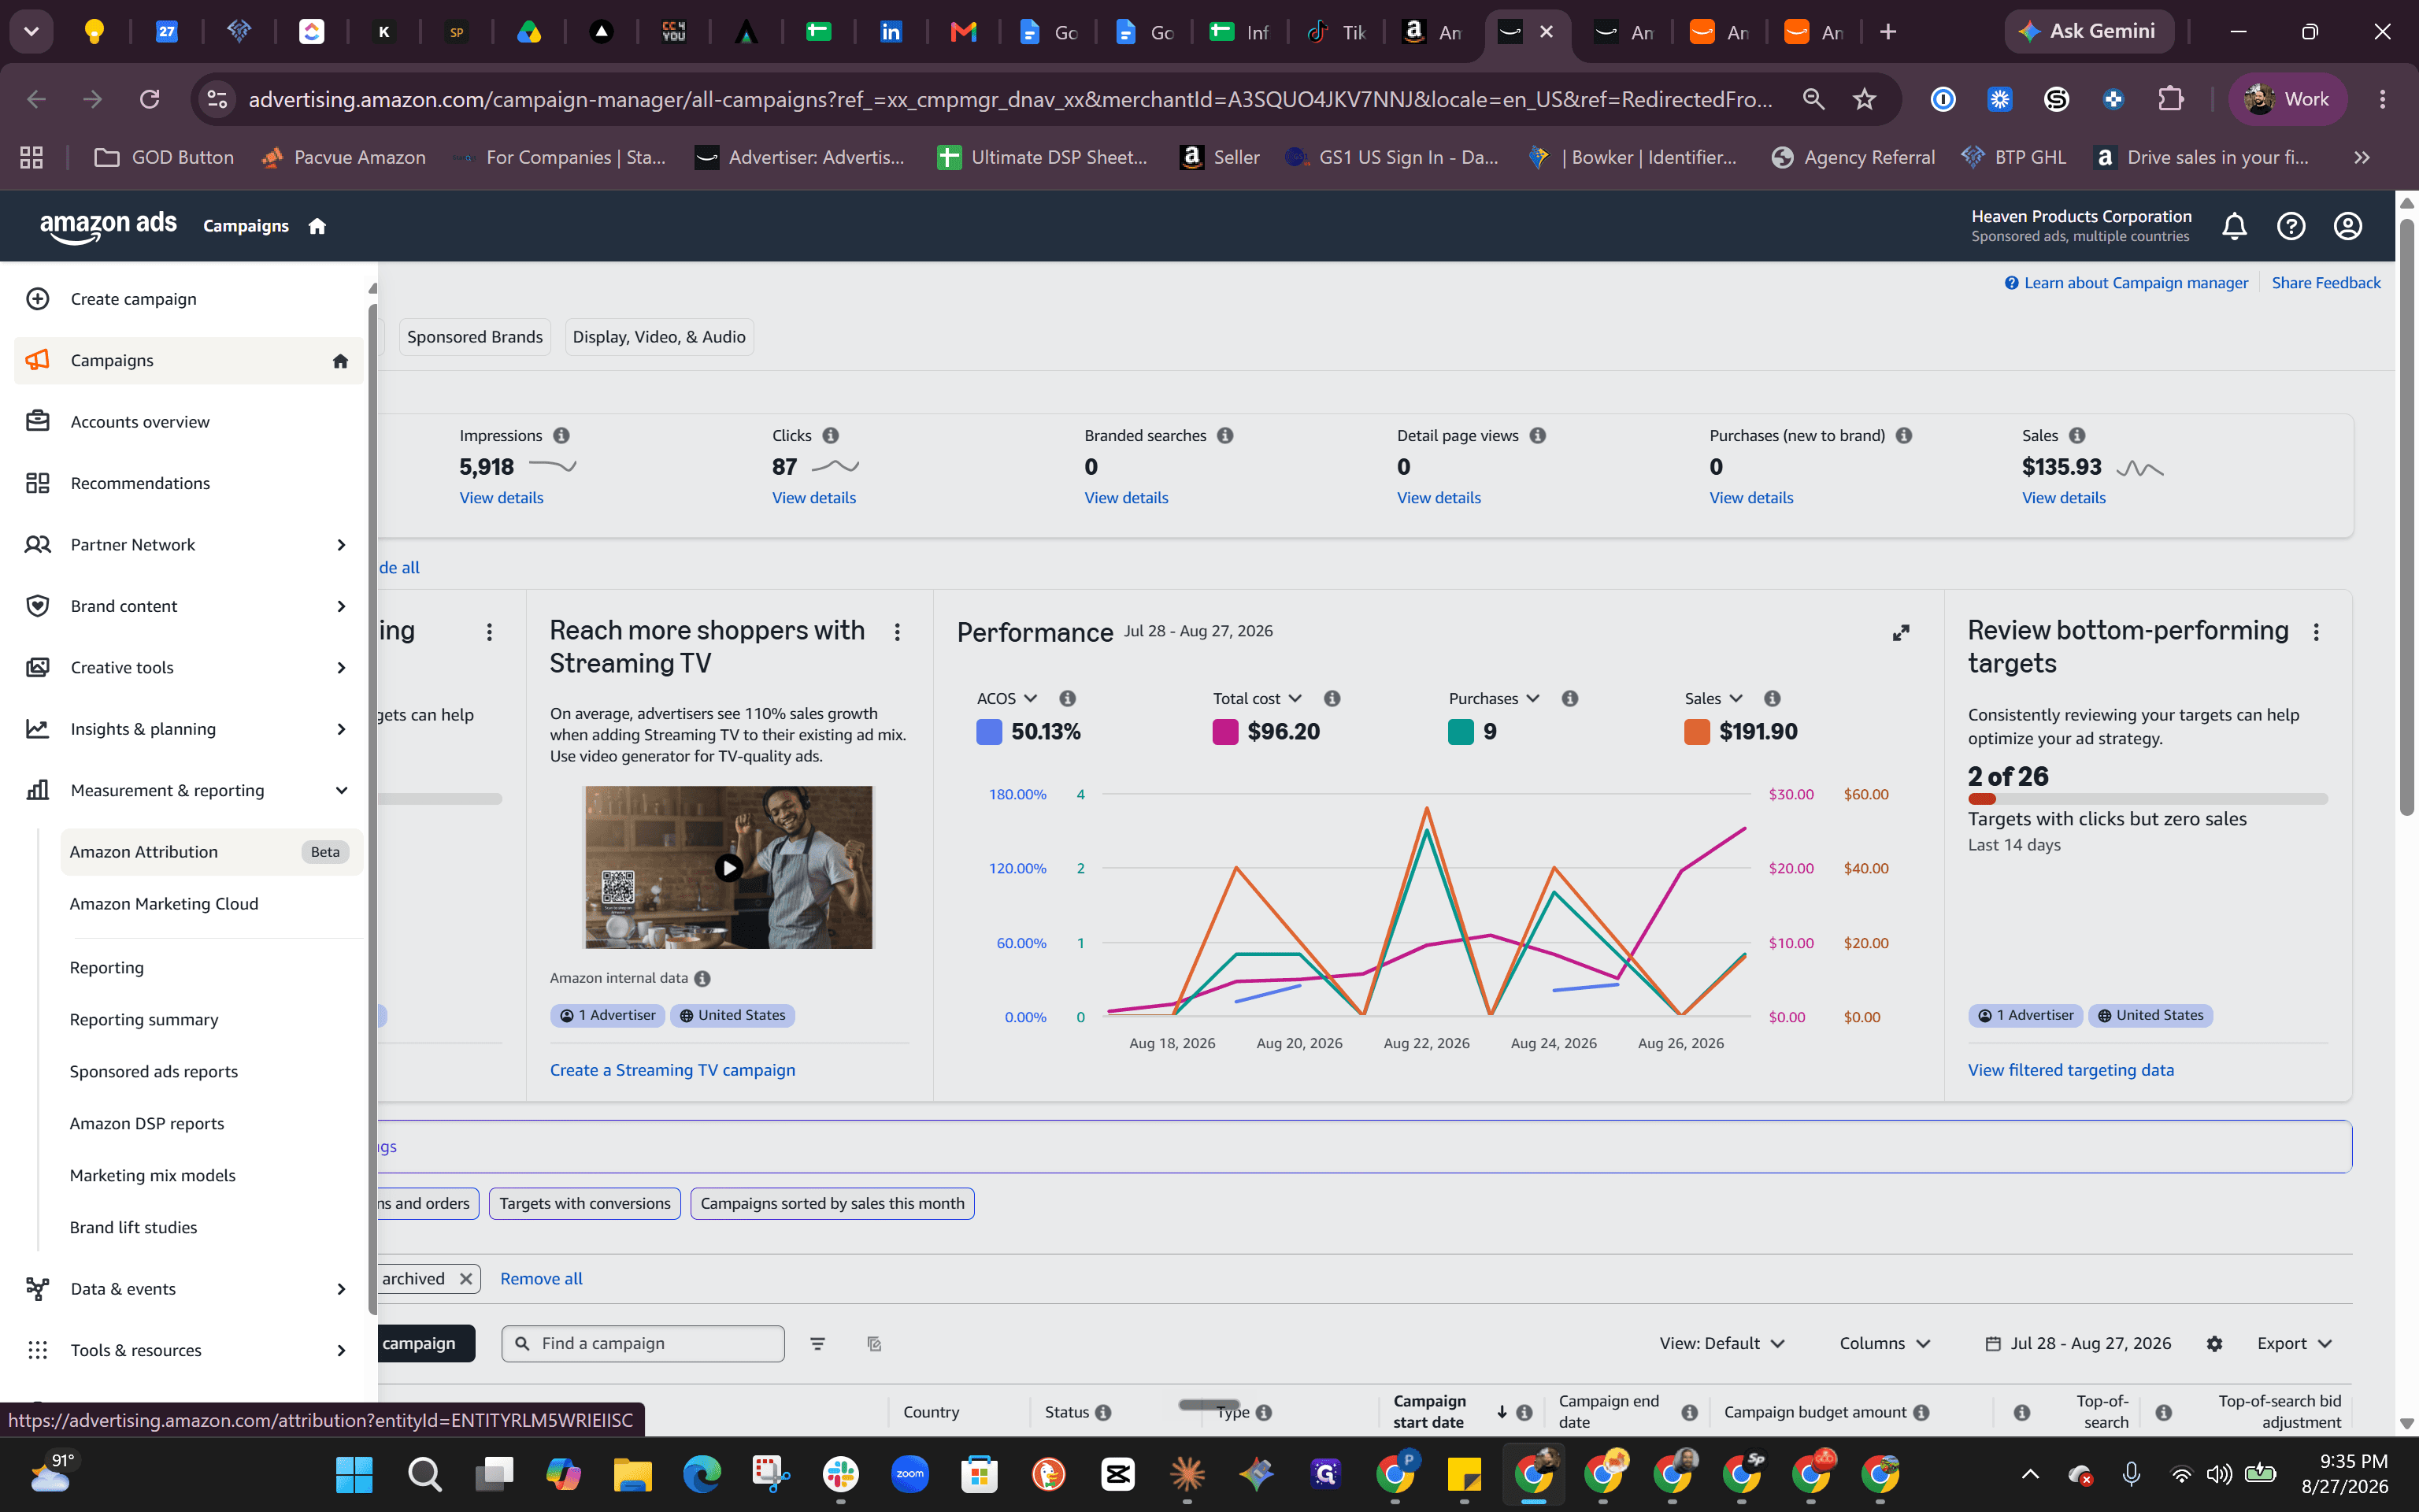
Task: Open the notifications bell icon
Action: pyautogui.click(x=2234, y=226)
